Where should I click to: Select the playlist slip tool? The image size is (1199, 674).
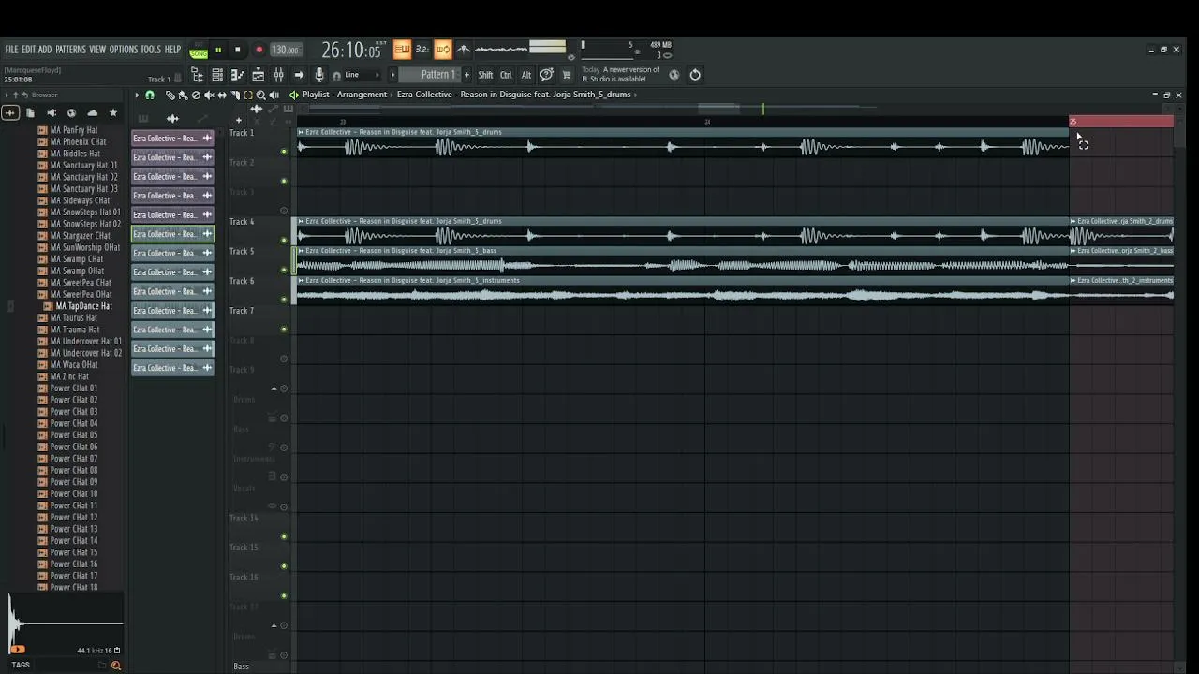pyautogui.click(x=222, y=95)
